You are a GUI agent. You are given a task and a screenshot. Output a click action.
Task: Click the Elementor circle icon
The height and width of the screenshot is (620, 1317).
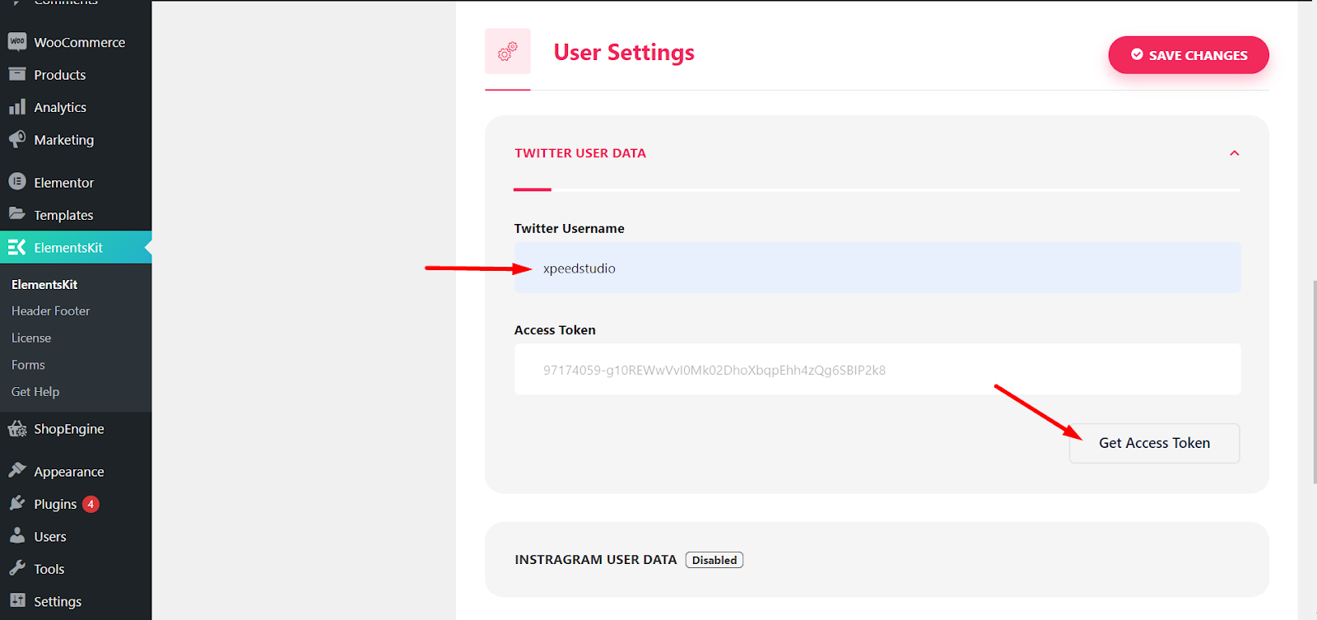click(x=17, y=181)
